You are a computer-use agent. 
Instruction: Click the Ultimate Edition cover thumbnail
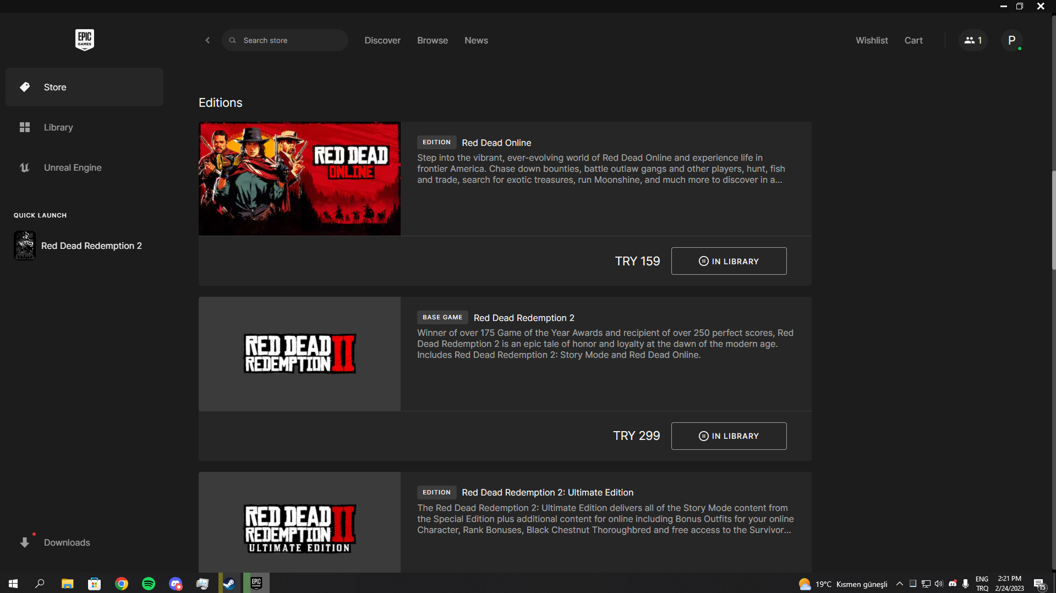pyautogui.click(x=299, y=522)
